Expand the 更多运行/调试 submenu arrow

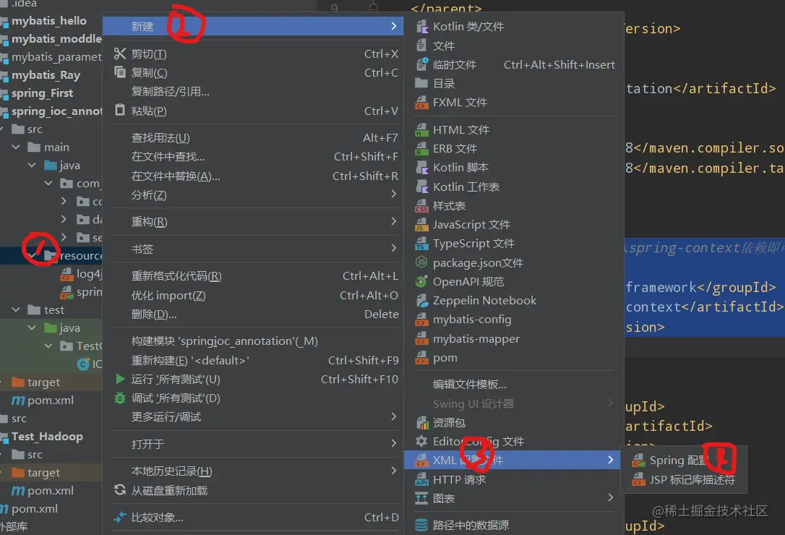[x=394, y=416]
